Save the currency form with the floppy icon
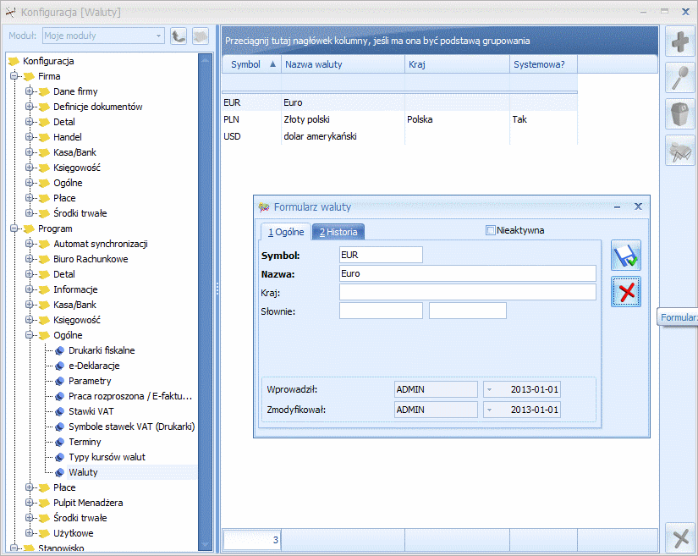698x556 pixels. [626, 255]
